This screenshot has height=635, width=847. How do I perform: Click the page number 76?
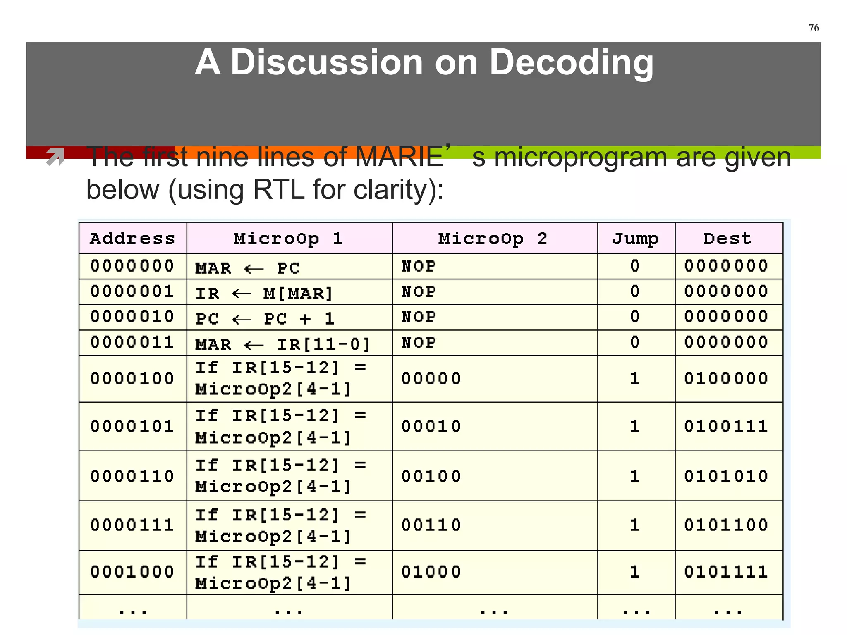pos(814,28)
